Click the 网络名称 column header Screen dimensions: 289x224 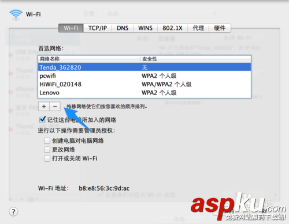pyautogui.click(x=89, y=59)
